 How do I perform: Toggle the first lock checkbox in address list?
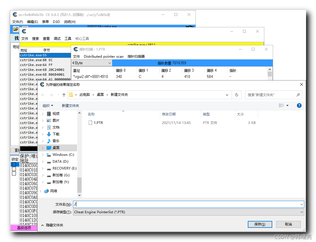pyautogui.click(x=14, y=164)
